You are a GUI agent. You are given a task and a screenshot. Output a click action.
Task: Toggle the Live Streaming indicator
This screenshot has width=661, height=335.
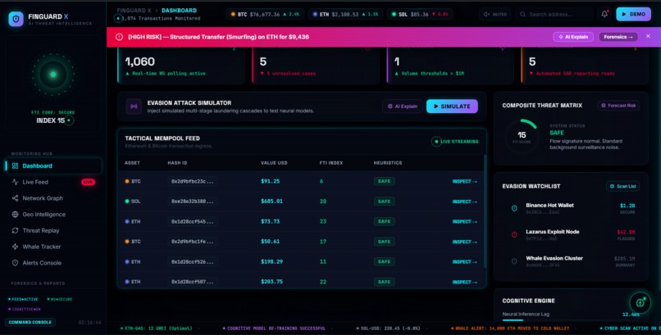455,142
